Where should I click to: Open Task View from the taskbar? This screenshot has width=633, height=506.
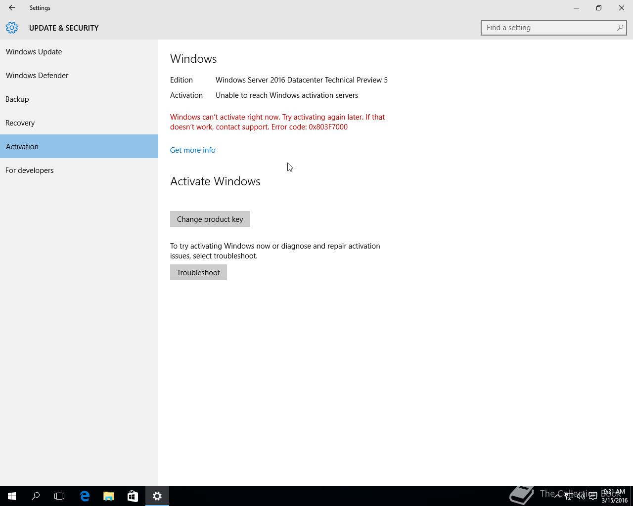tap(59, 496)
